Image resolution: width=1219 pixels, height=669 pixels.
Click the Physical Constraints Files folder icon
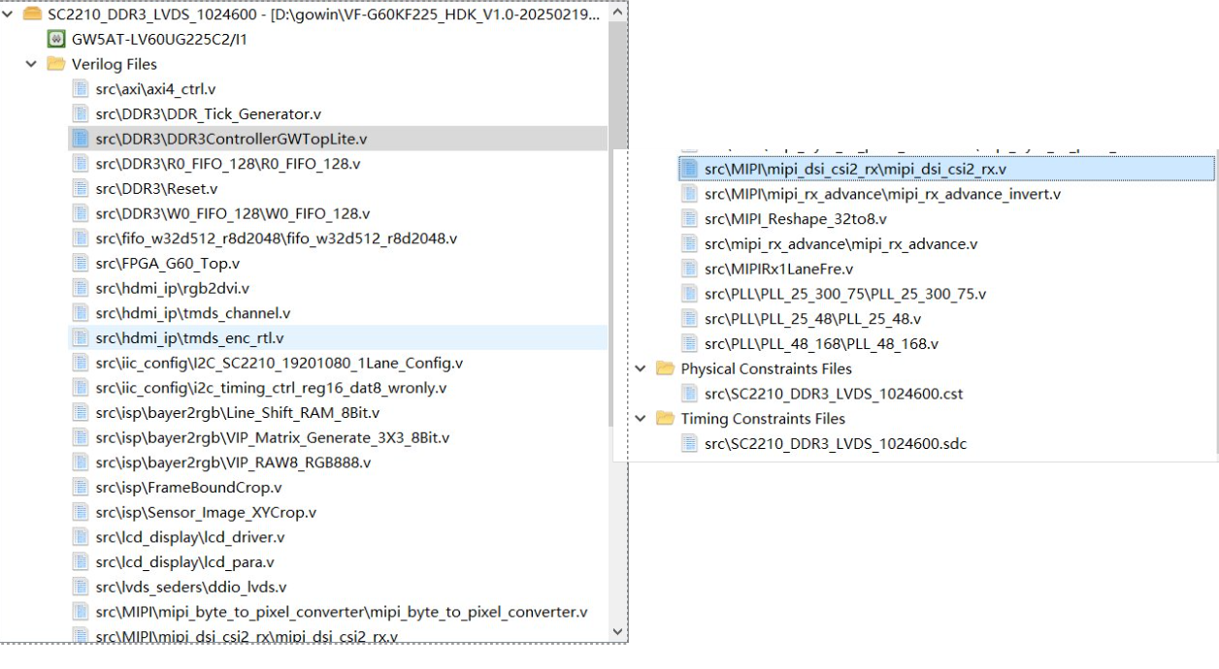coord(665,368)
